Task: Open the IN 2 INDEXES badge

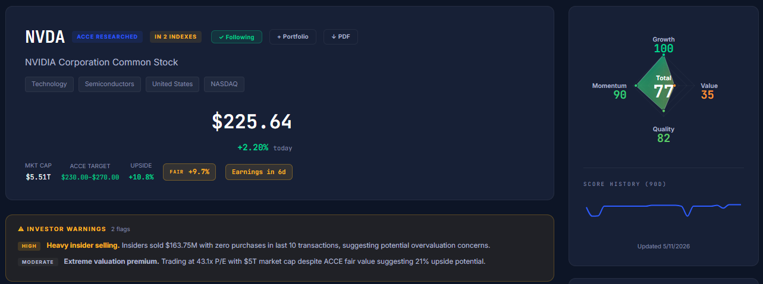Action: click(x=175, y=37)
